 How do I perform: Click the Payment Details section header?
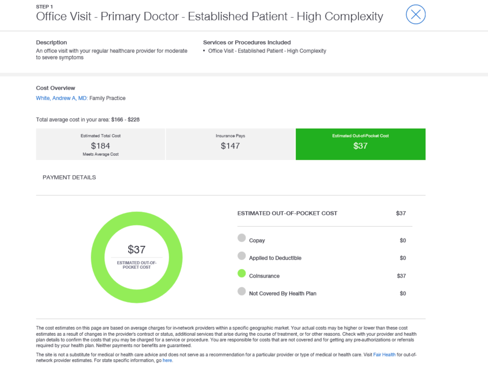69,178
